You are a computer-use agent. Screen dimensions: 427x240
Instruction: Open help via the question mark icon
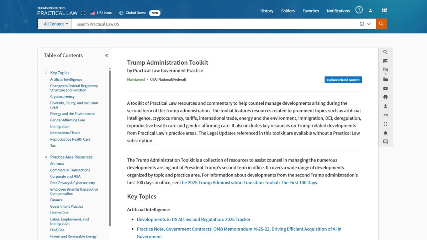pyautogui.click(x=359, y=10)
